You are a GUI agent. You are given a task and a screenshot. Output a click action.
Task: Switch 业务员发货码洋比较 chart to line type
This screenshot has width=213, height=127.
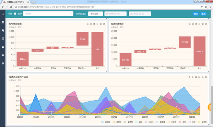click(x=193, y=77)
